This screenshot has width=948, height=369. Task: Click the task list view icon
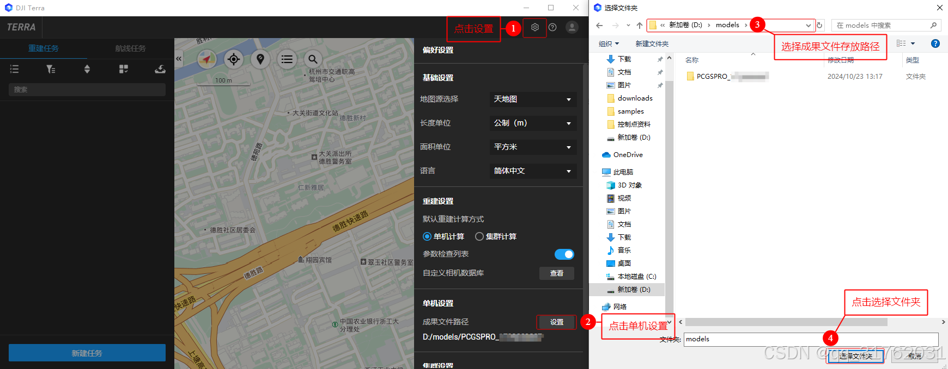(15, 69)
